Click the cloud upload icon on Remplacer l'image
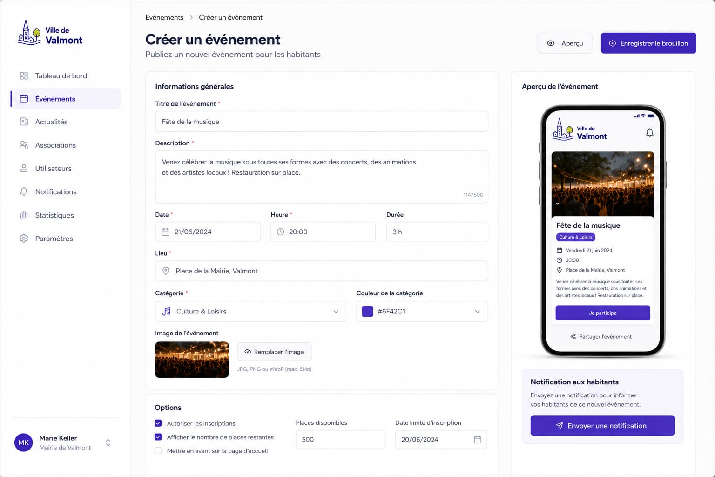The image size is (715, 477). [x=248, y=352]
